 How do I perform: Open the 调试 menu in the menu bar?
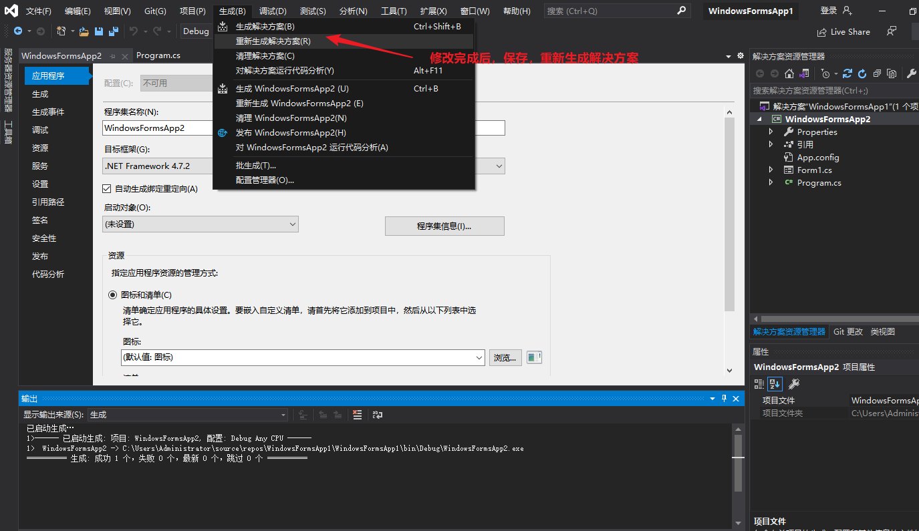pyautogui.click(x=273, y=11)
